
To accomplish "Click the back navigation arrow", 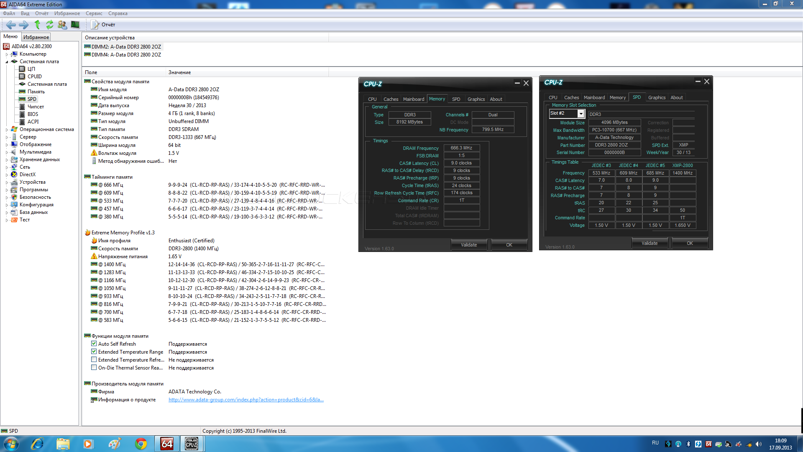I will coord(11,25).
